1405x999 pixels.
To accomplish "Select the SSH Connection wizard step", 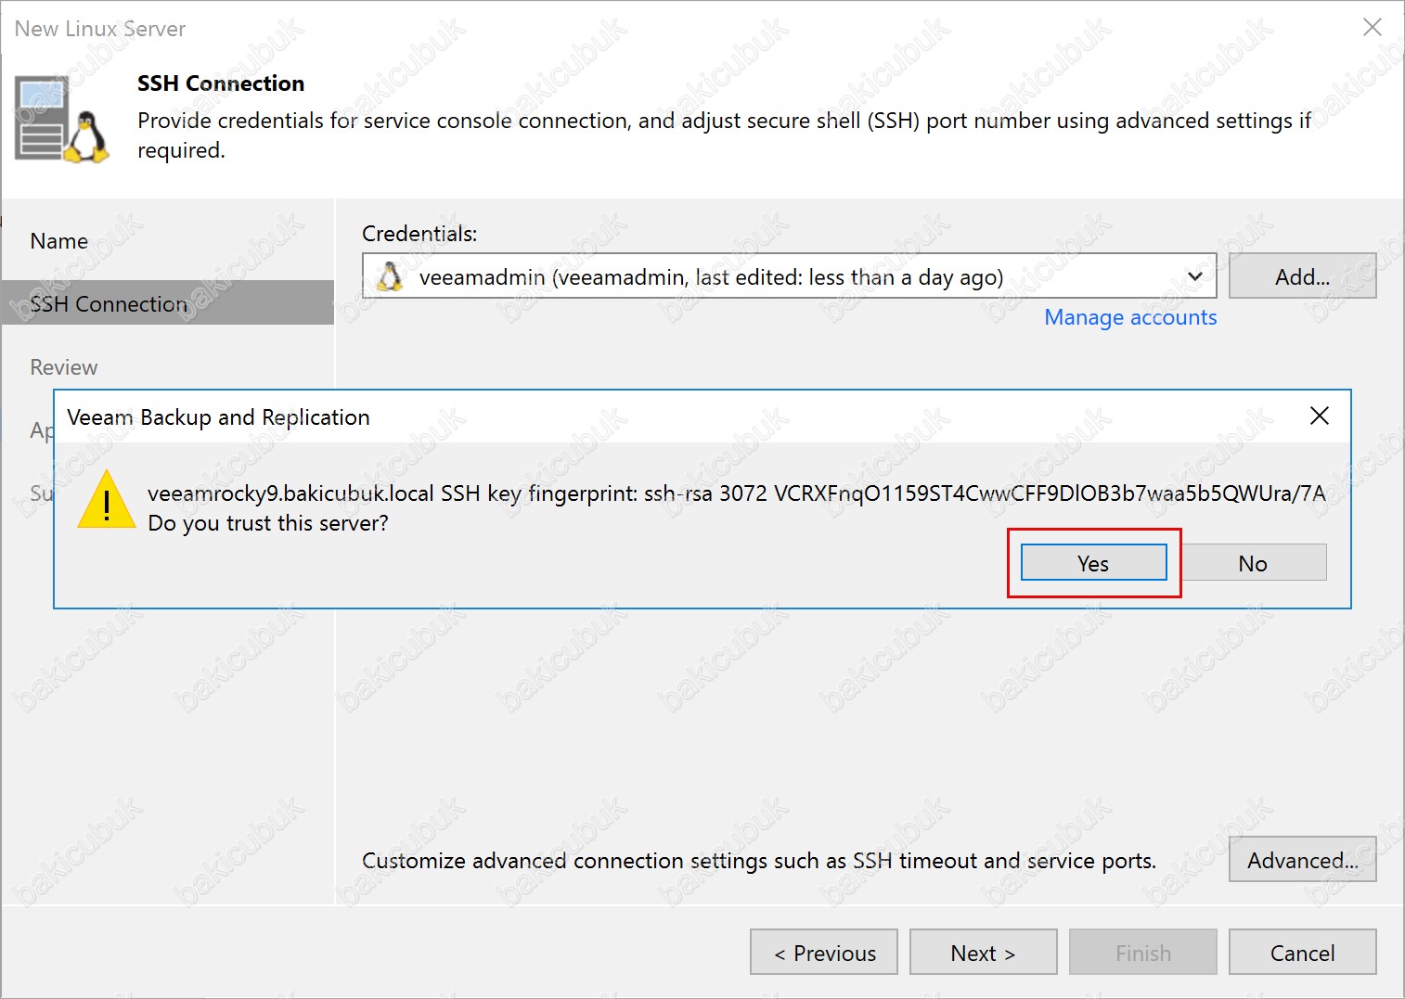I will pos(167,303).
